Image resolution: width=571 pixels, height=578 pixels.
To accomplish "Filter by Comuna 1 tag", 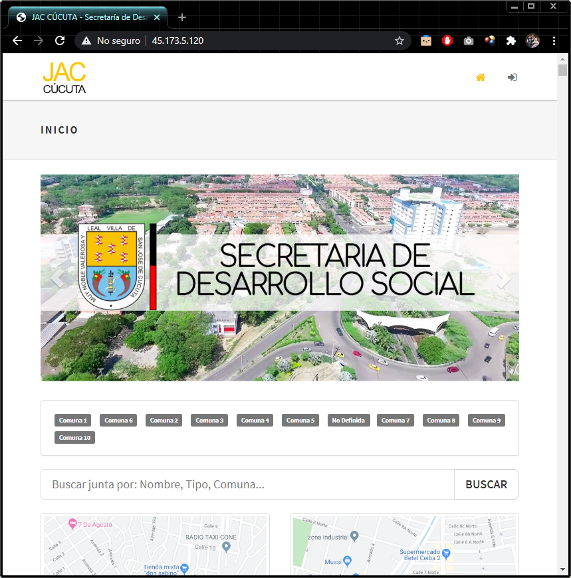I will 73,421.
